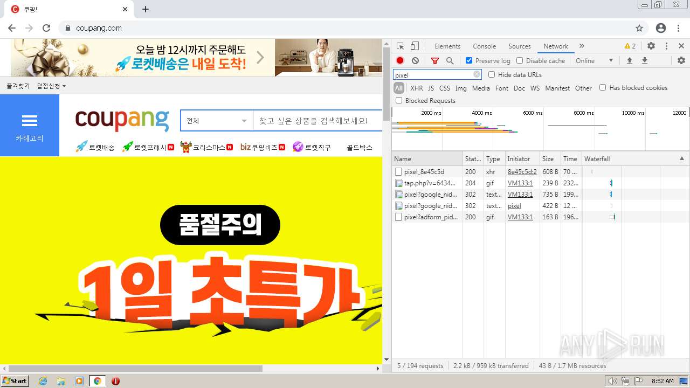Toggle the network filter funnel icon
The image size is (690, 388).
click(435, 61)
